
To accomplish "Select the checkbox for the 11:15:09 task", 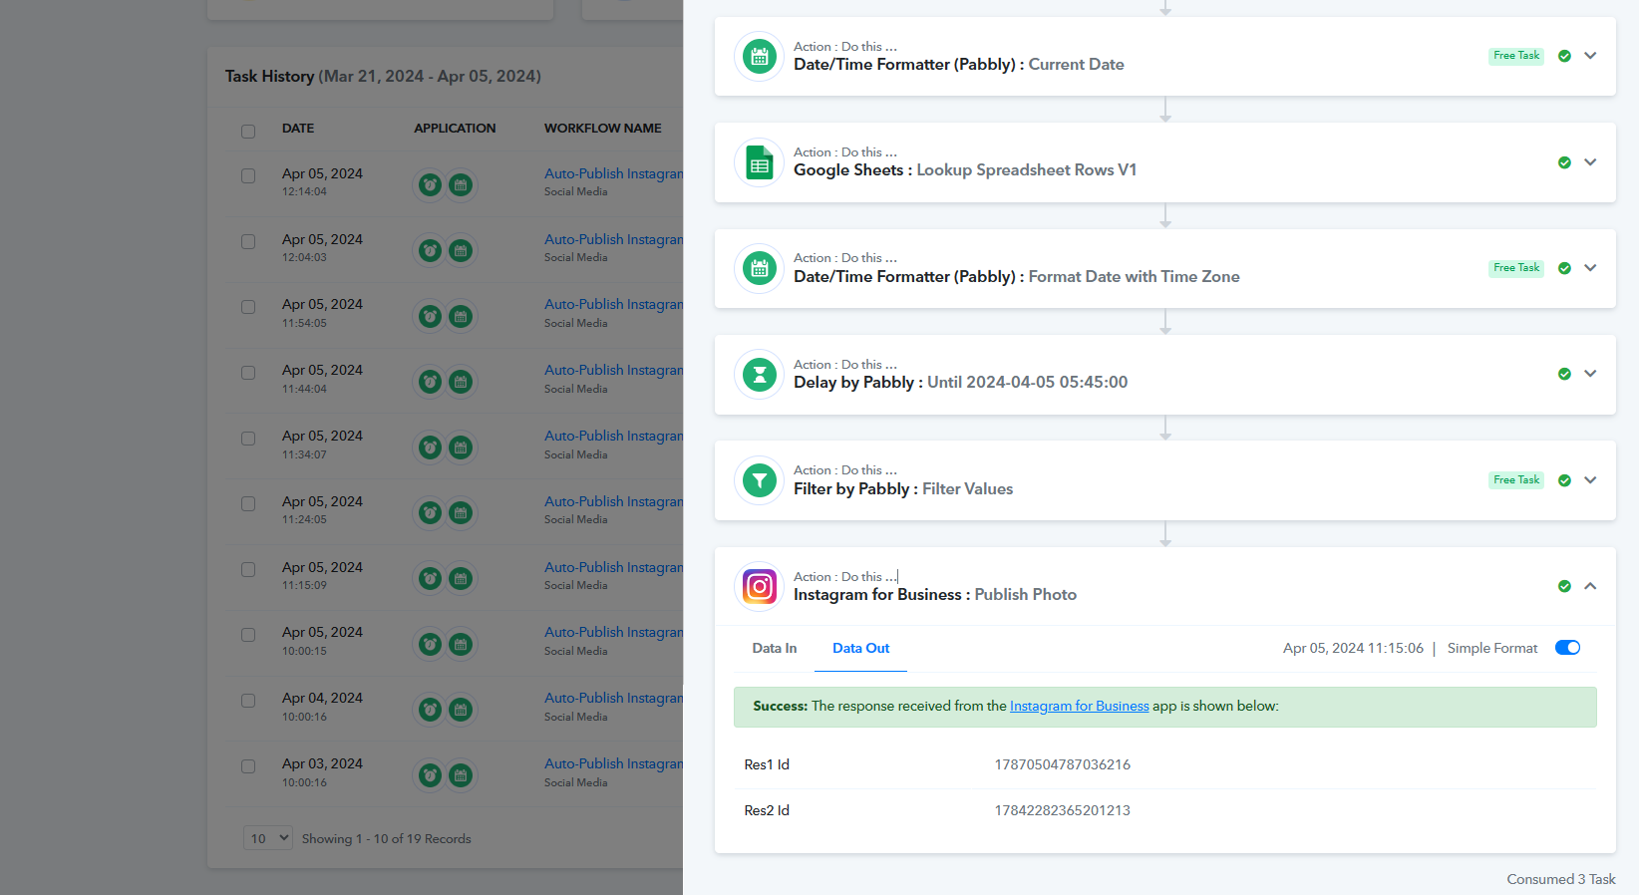I will click(x=248, y=569).
